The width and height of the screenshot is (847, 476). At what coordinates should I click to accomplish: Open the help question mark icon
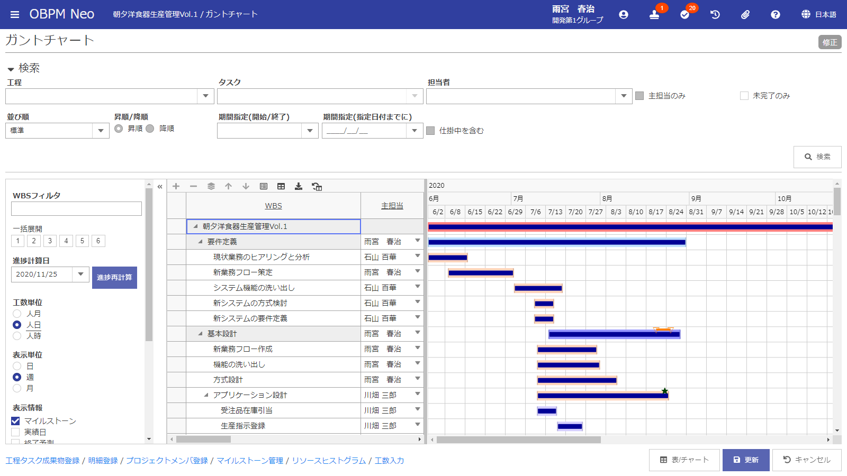(776, 15)
